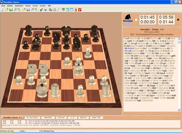
Task: Toggle the black side indicator box
Action: tap(178, 20)
